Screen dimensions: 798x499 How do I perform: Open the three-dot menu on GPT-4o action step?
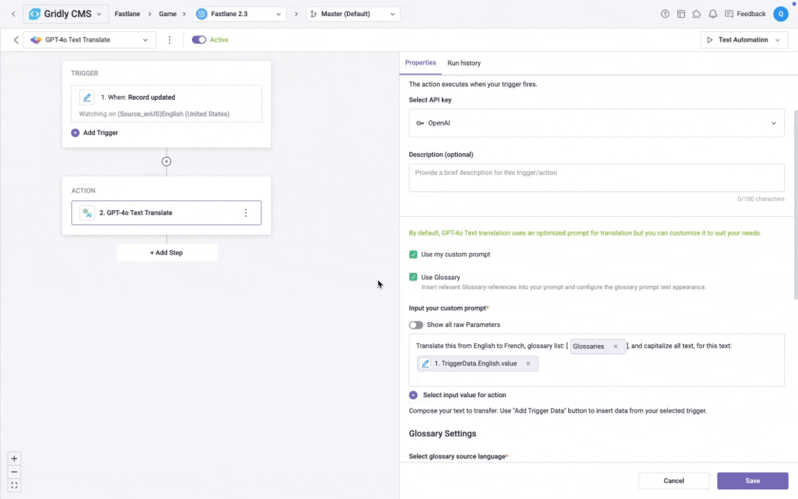tap(246, 213)
